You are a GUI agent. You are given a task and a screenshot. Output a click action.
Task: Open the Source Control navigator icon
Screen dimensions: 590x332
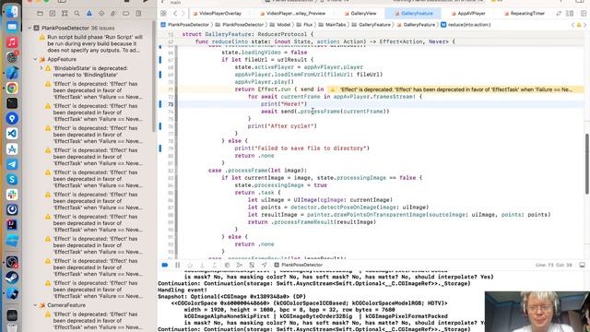click(53, 13)
